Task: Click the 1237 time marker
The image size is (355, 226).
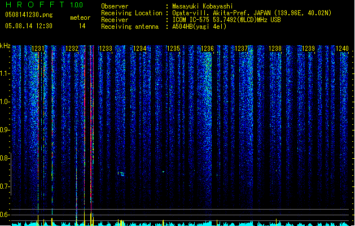Action: 241,49
